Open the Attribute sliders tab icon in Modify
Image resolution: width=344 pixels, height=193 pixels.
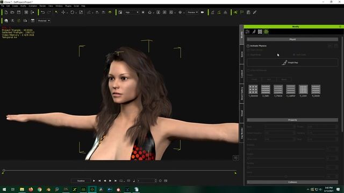(x=247, y=32)
